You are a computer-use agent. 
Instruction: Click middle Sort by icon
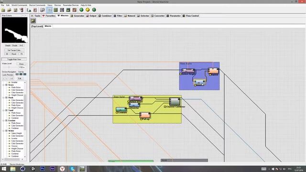tap(21, 75)
